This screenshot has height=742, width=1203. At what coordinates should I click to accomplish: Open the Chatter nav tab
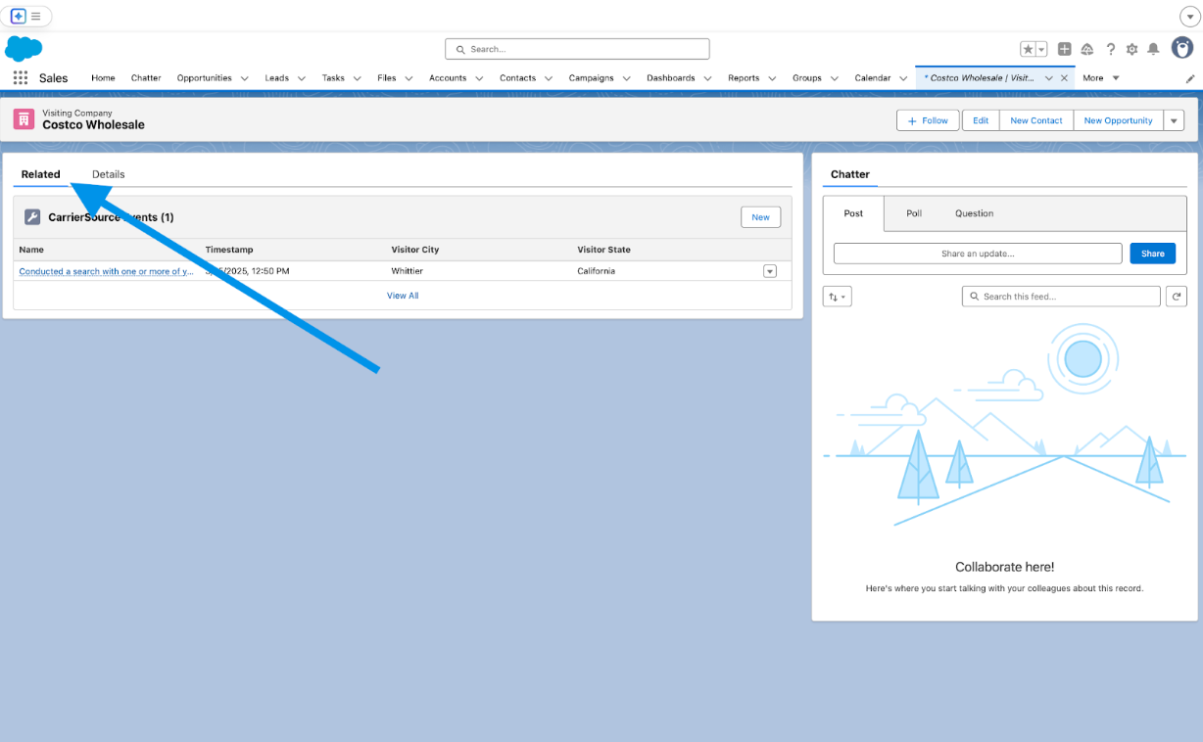[146, 78]
